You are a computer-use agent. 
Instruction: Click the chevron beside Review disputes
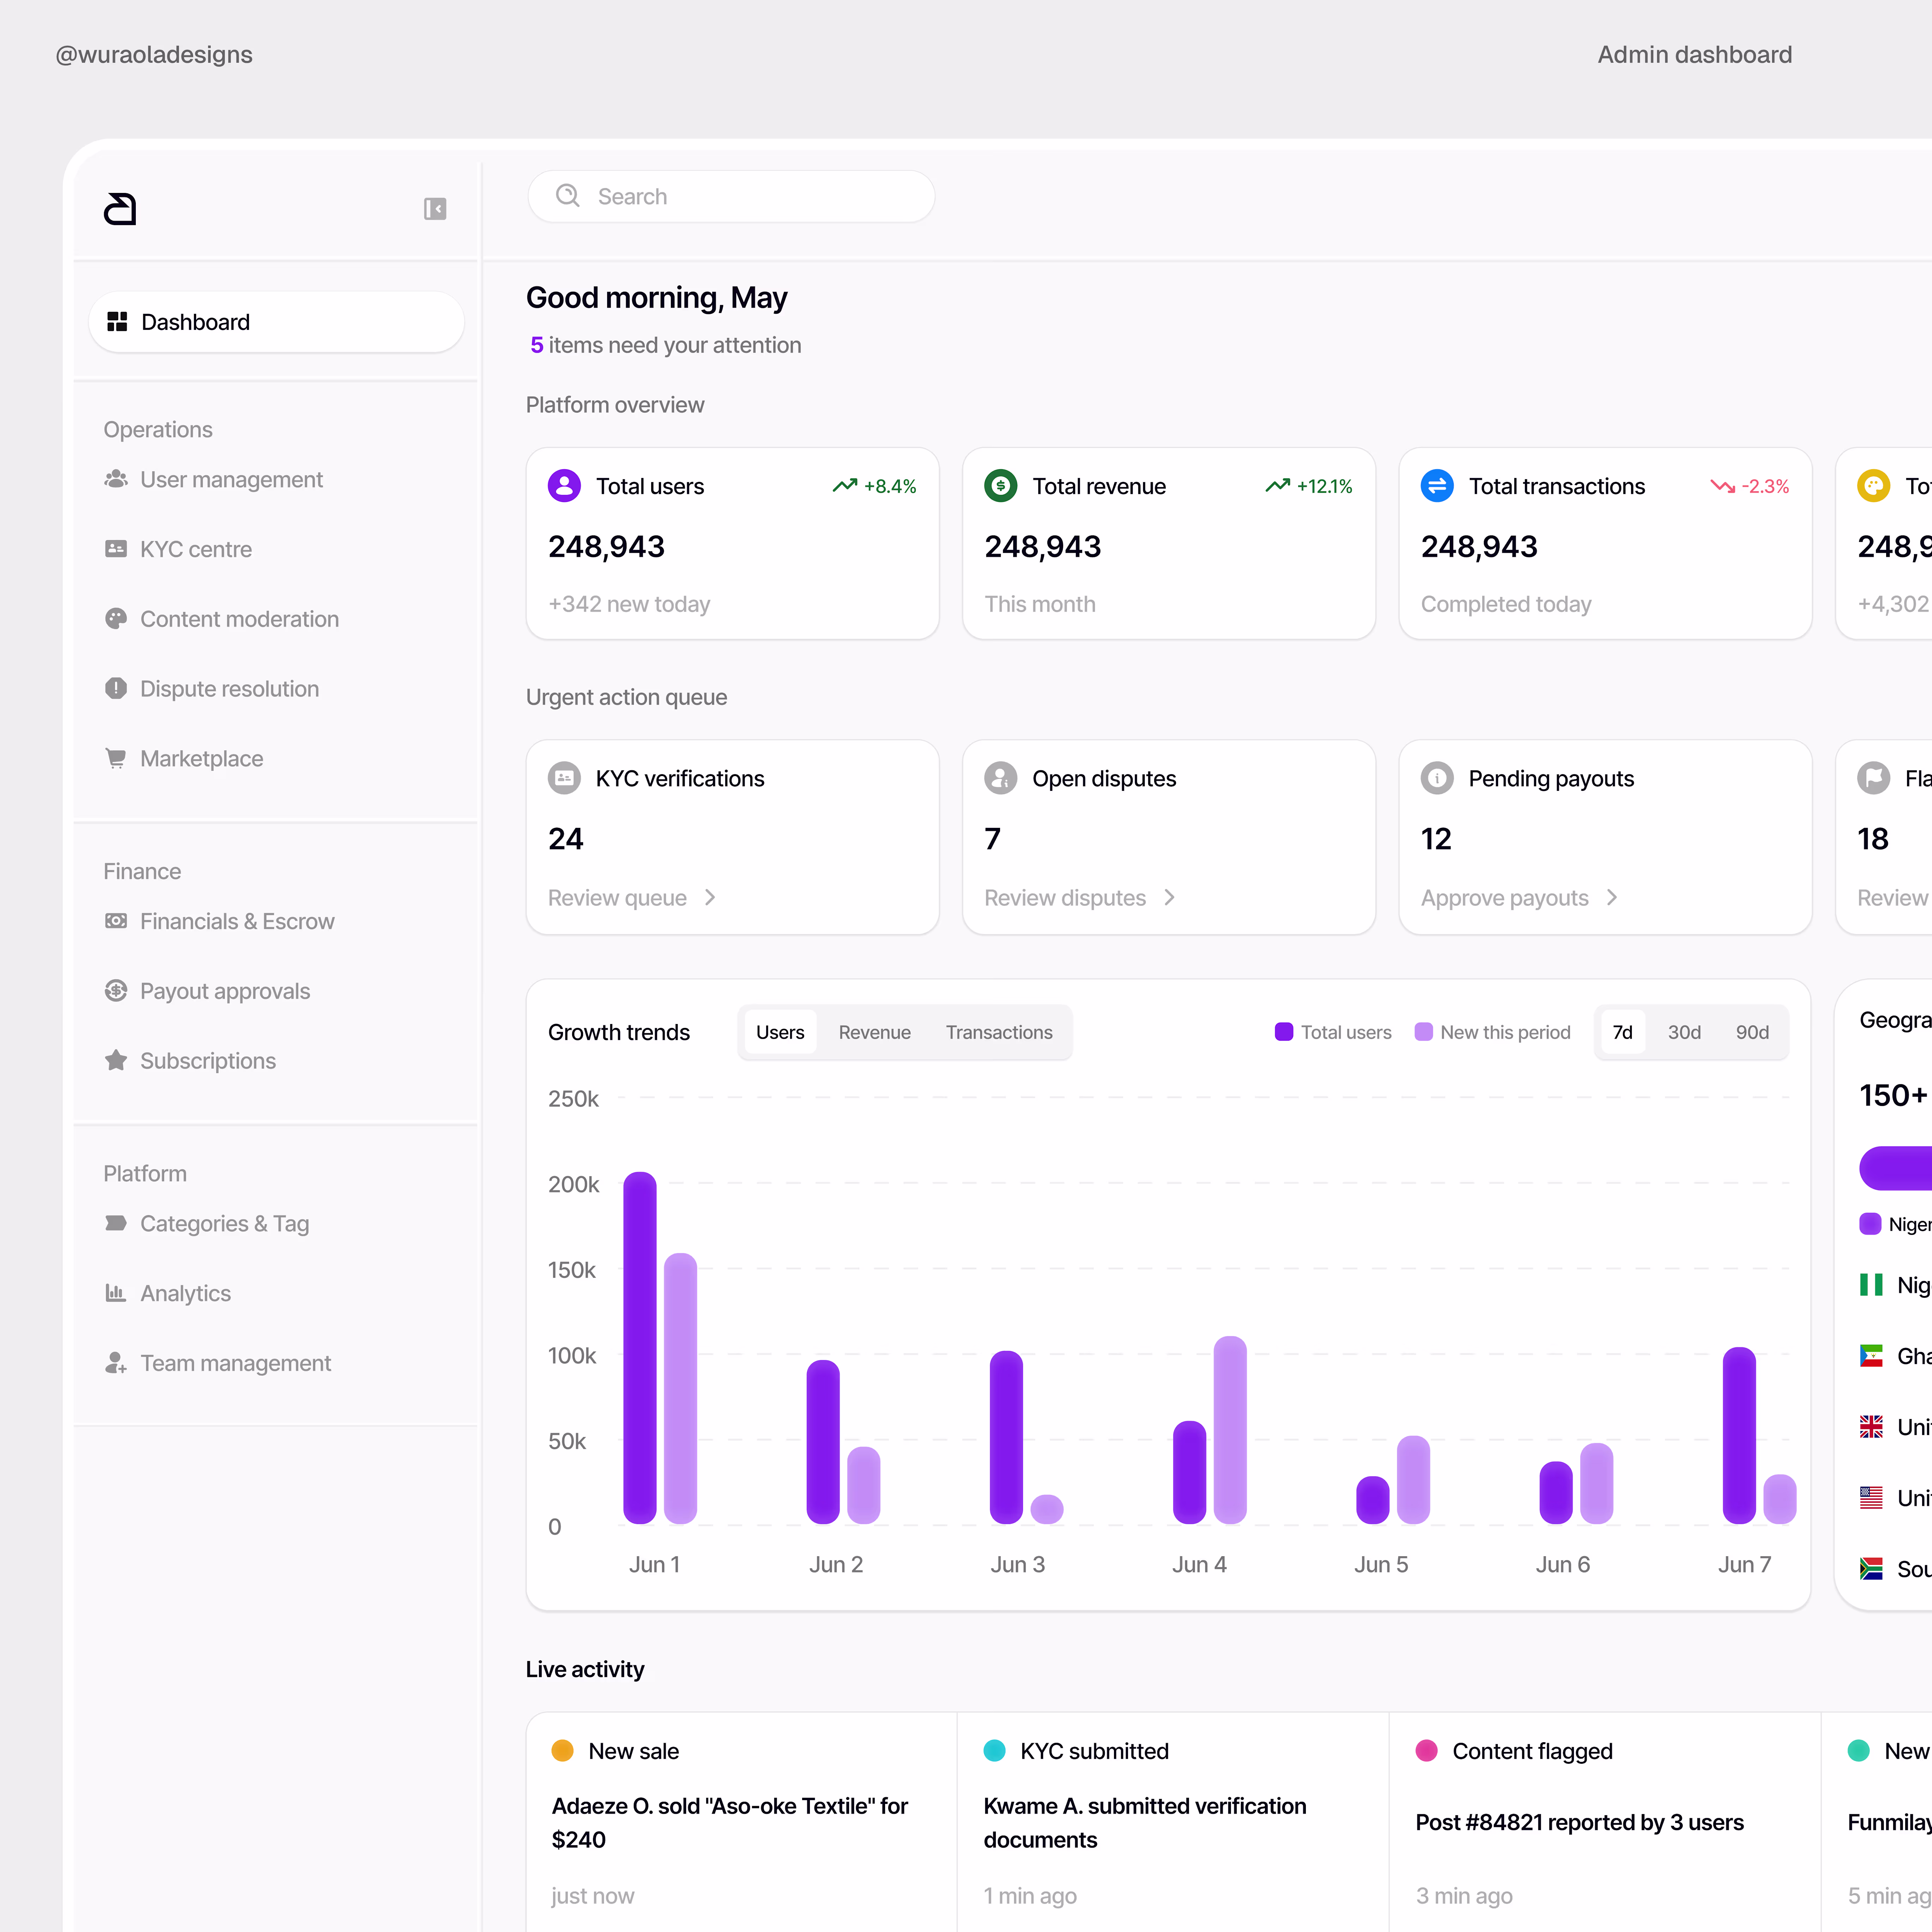1169,898
